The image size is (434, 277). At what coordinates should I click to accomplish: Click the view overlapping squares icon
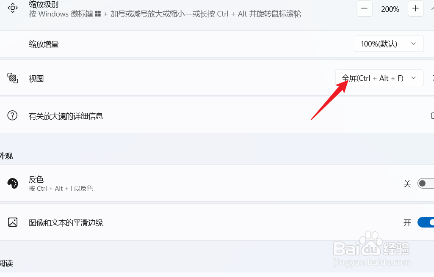pos(13,78)
